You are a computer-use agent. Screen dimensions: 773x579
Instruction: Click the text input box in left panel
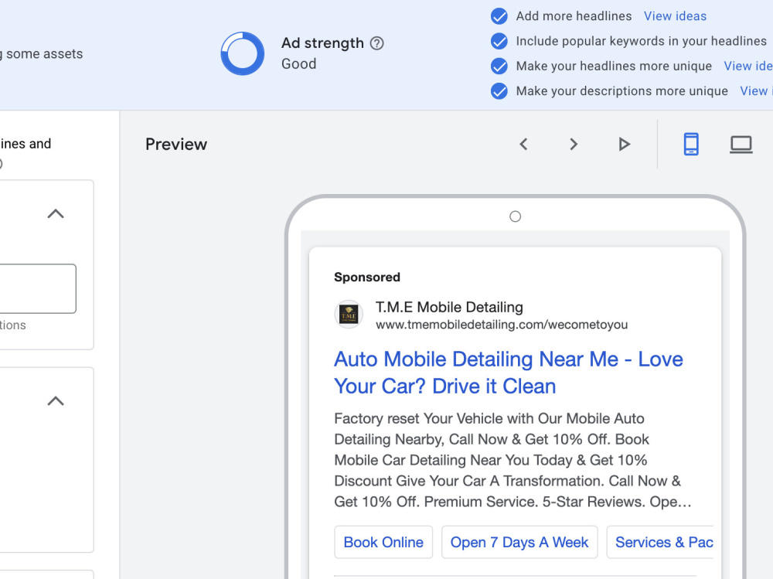pos(37,288)
